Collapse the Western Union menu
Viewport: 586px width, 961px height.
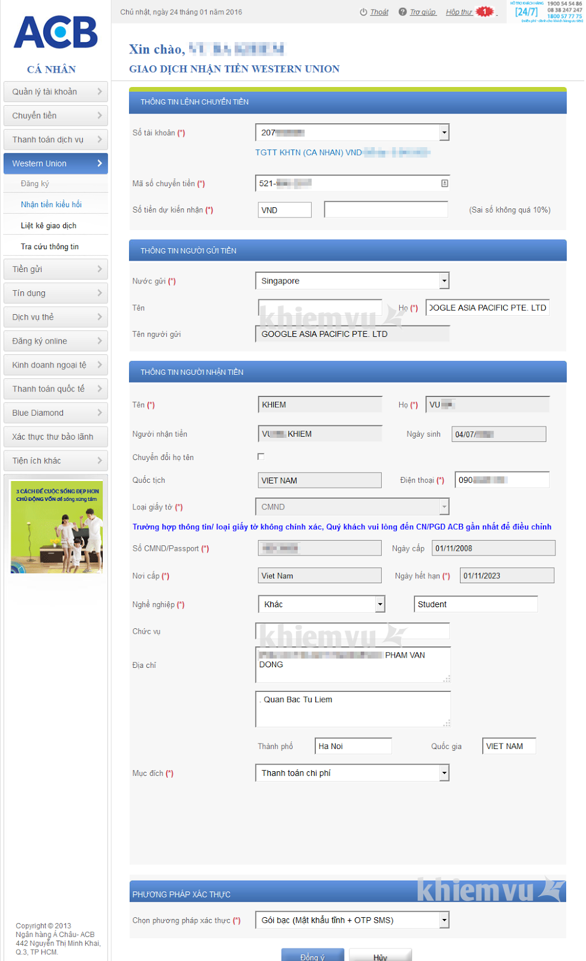tap(56, 163)
